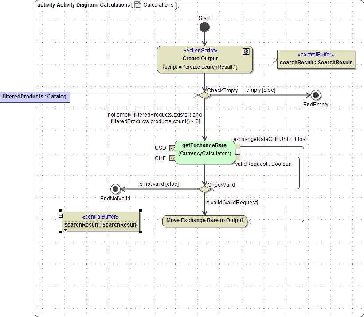The width and height of the screenshot is (364, 317).
Task: Select the CheckValid decision diamond
Action: (204, 189)
